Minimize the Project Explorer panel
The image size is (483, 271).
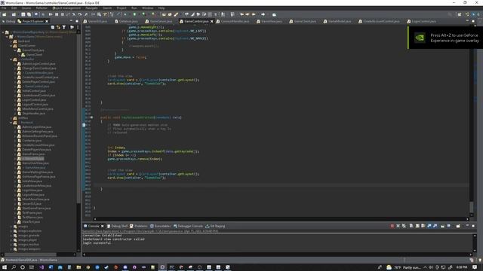click(71, 21)
